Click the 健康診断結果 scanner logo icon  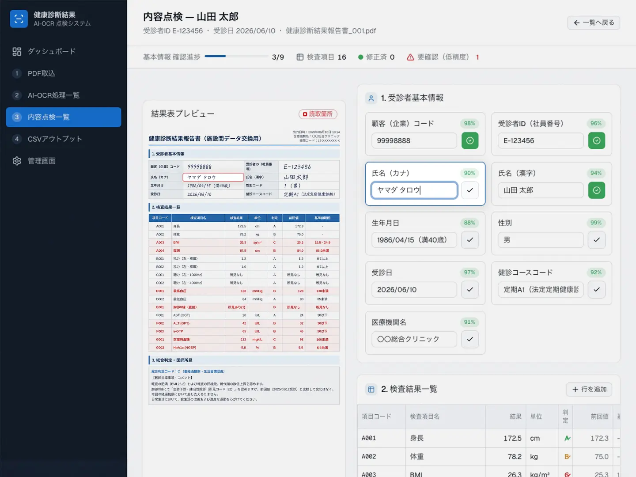point(19,19)
